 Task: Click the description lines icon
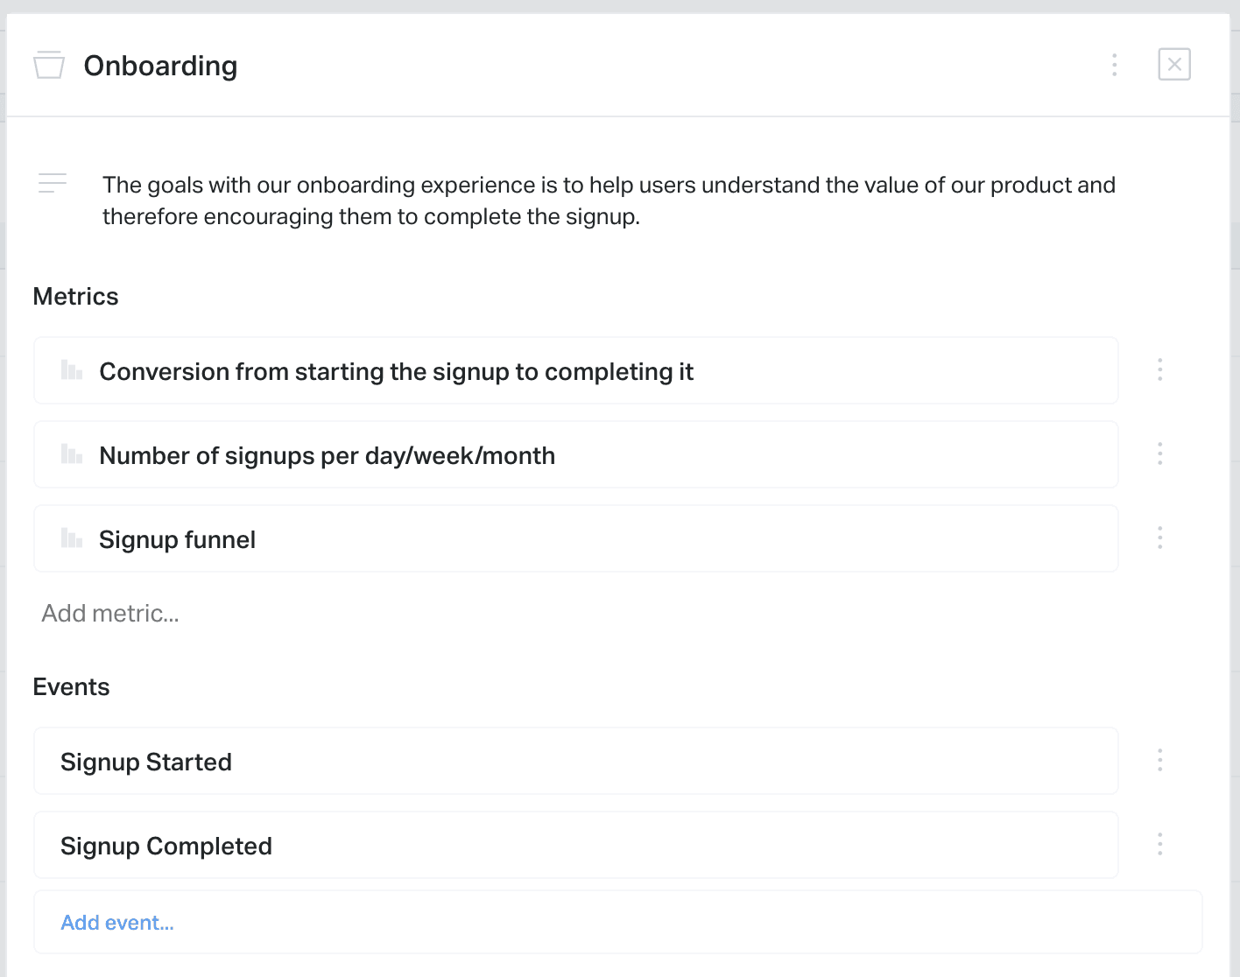pos(53,183)
